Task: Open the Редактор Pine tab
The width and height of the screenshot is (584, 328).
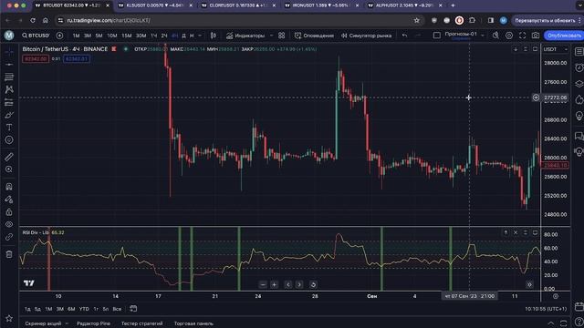Action: 93,323
